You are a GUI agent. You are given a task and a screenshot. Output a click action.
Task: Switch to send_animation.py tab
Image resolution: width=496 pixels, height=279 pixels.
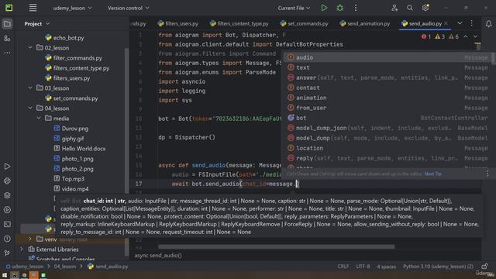pyautogui.click(x=365, y=24)
